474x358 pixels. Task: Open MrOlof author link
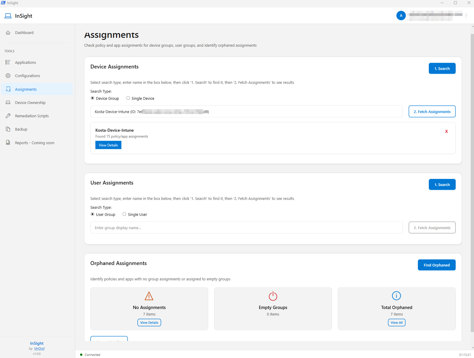pos(39,349)
